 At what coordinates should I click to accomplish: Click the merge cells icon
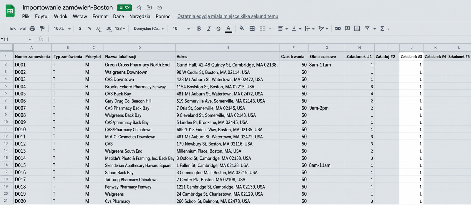(x=263, y=28)
